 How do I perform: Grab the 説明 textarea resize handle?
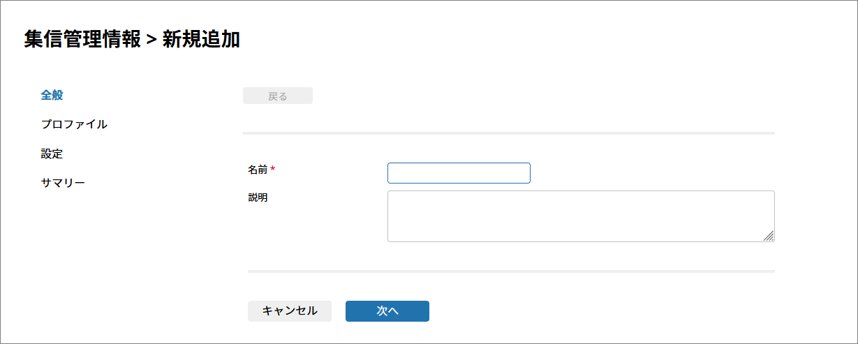pyautogui.click(x=769, y=237)
